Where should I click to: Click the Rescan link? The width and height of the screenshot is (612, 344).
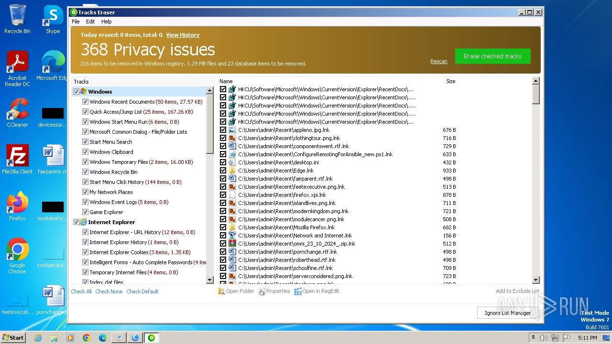(438, 61)
